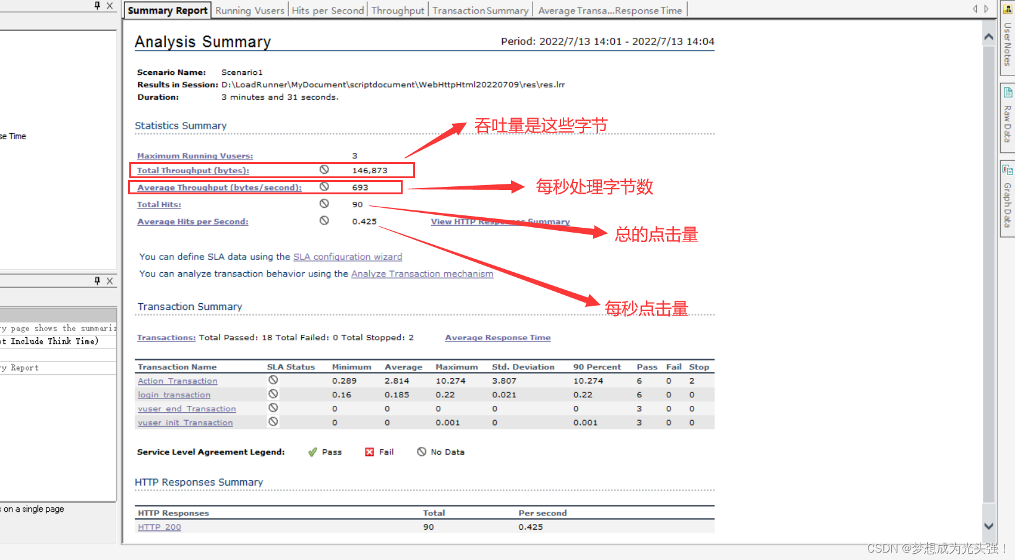The height and width of the screenshot is (560, 1015).
Task: Open the Average Transaction Response Time tab
Action: (610, 11)
